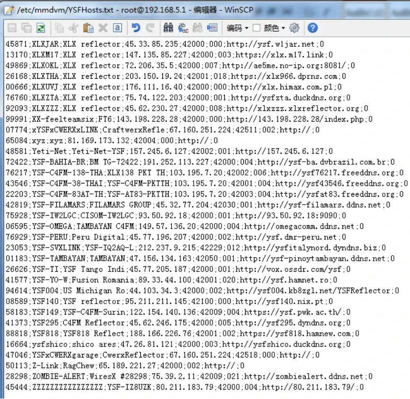Screen dimensions: 410x399
Task: Open Find with the binoculars icon
Action: tap(168, 28)
